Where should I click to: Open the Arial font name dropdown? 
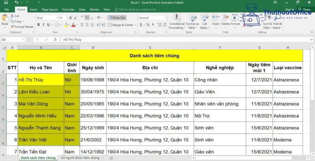click(x=57, y=18)
